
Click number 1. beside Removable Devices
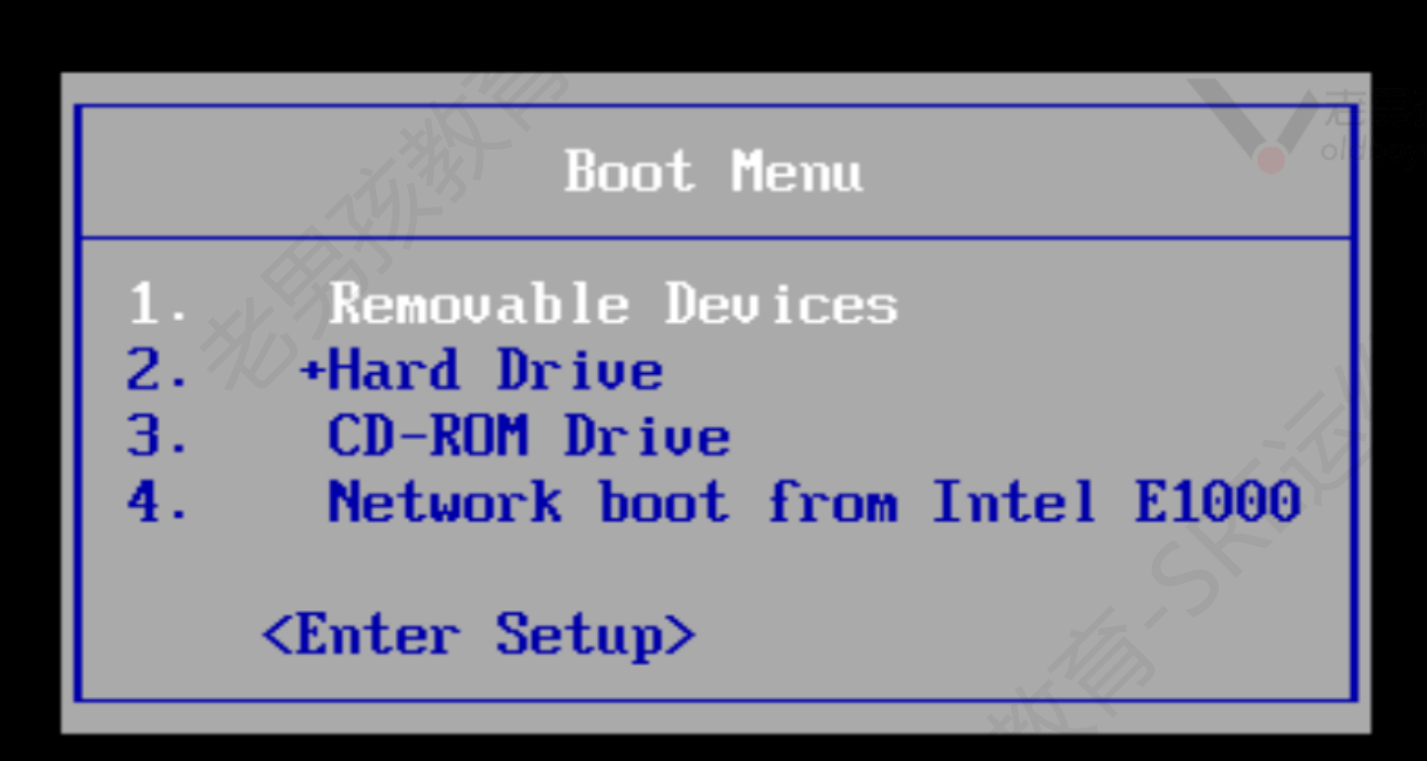click(x=158, y=304)
